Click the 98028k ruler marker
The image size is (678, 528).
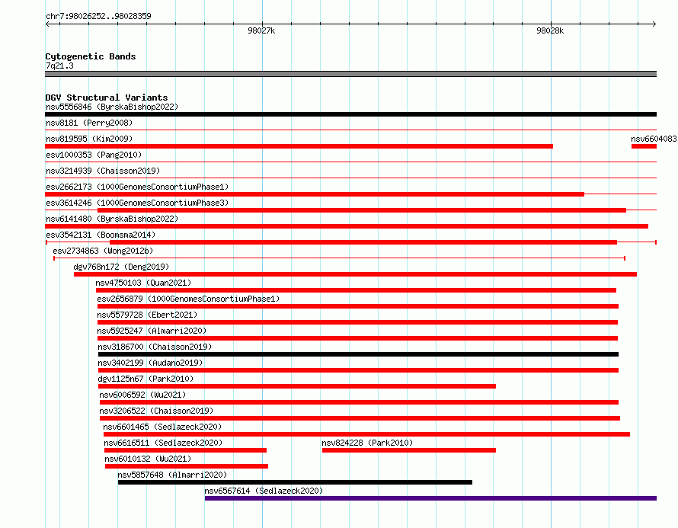(550, 30)
